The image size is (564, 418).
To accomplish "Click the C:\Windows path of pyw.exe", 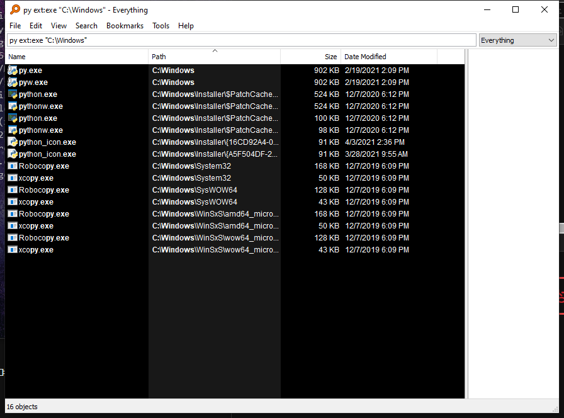I will (173, 82).
